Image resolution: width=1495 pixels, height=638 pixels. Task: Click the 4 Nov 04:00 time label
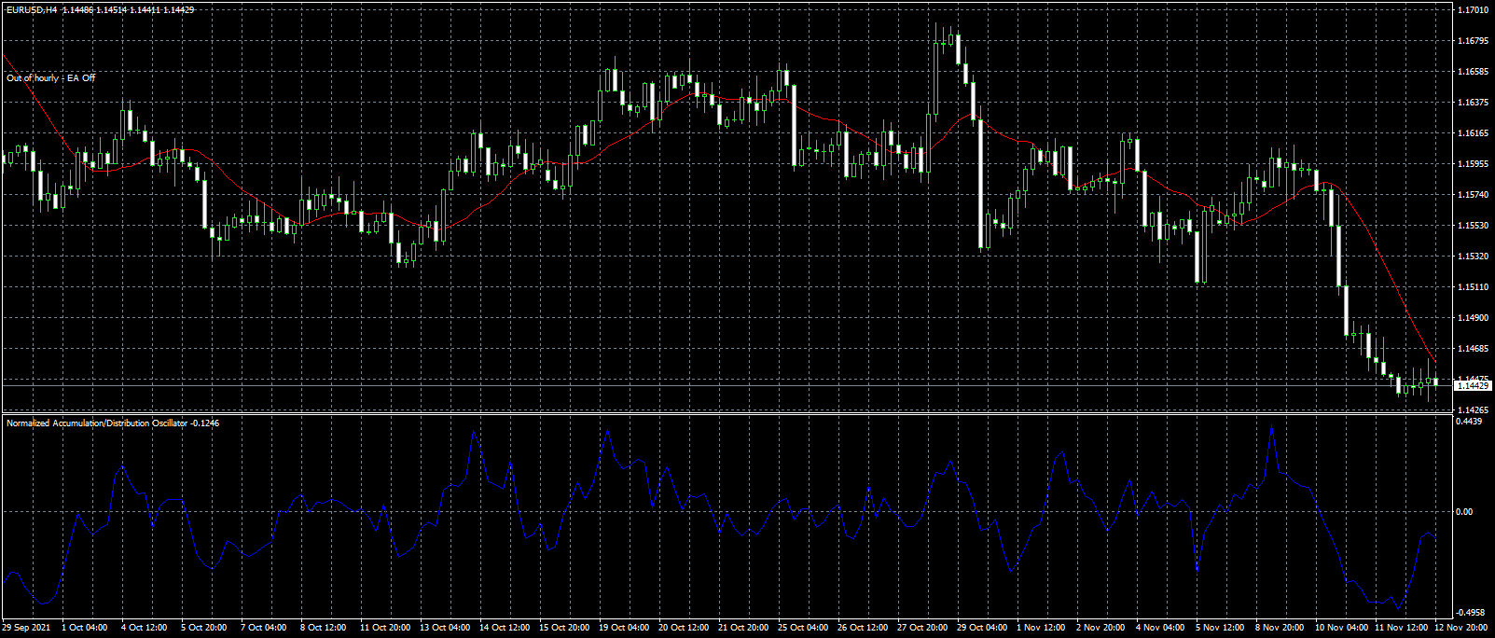pyautogui.click(x=1160, y=628)
